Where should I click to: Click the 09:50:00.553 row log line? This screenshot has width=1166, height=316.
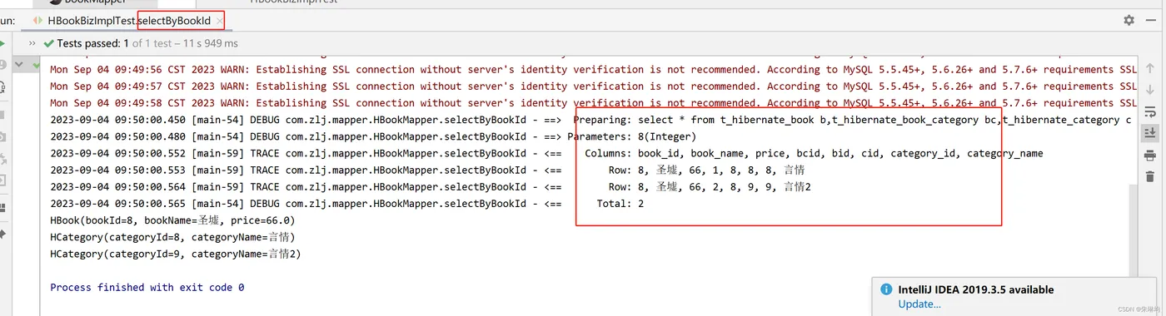[427, 170]
